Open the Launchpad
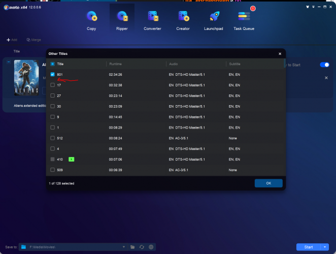 click(214, 20)
